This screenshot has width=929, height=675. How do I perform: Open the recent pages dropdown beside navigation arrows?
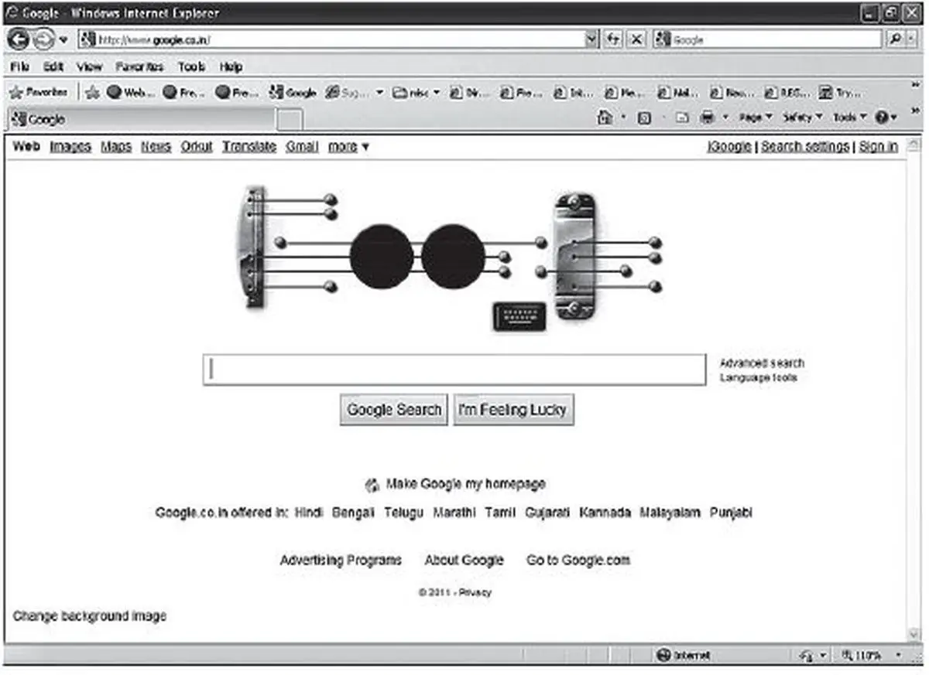click(x=63, y=39)
